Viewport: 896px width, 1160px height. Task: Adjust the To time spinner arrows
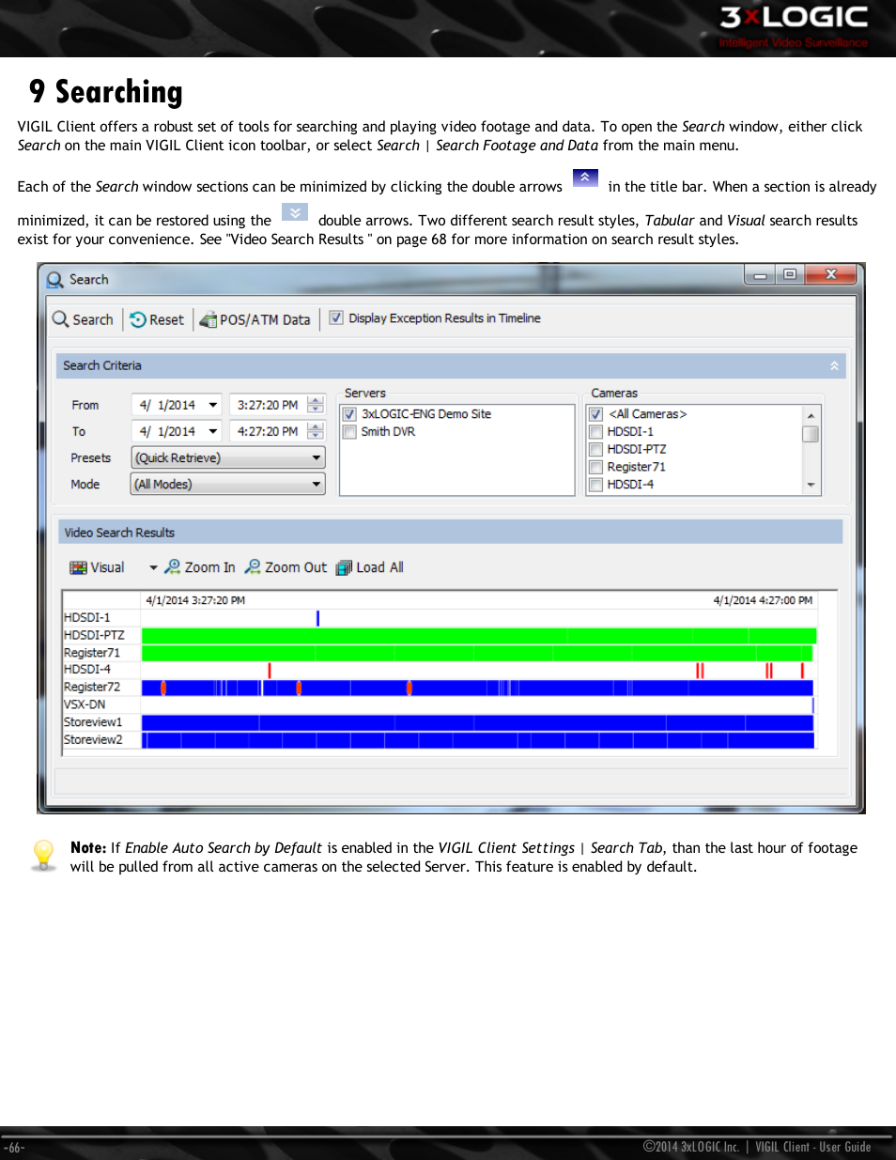click(316, 431)
